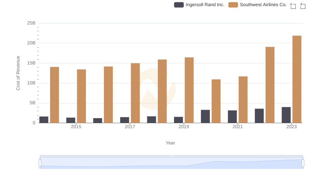Click the 2019 x-axis label
The image size is (310, 178).
(x=184, y=127)
